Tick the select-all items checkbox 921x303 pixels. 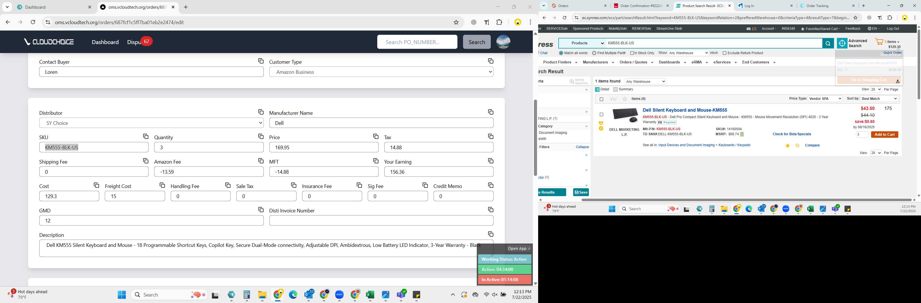coord(601,99)
